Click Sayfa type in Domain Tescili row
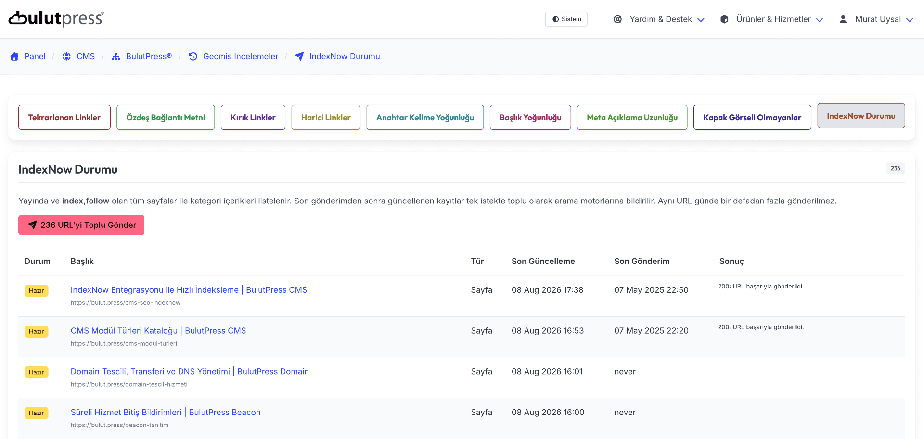The height and width of the screenshot is (439, 924). [482, 372]
